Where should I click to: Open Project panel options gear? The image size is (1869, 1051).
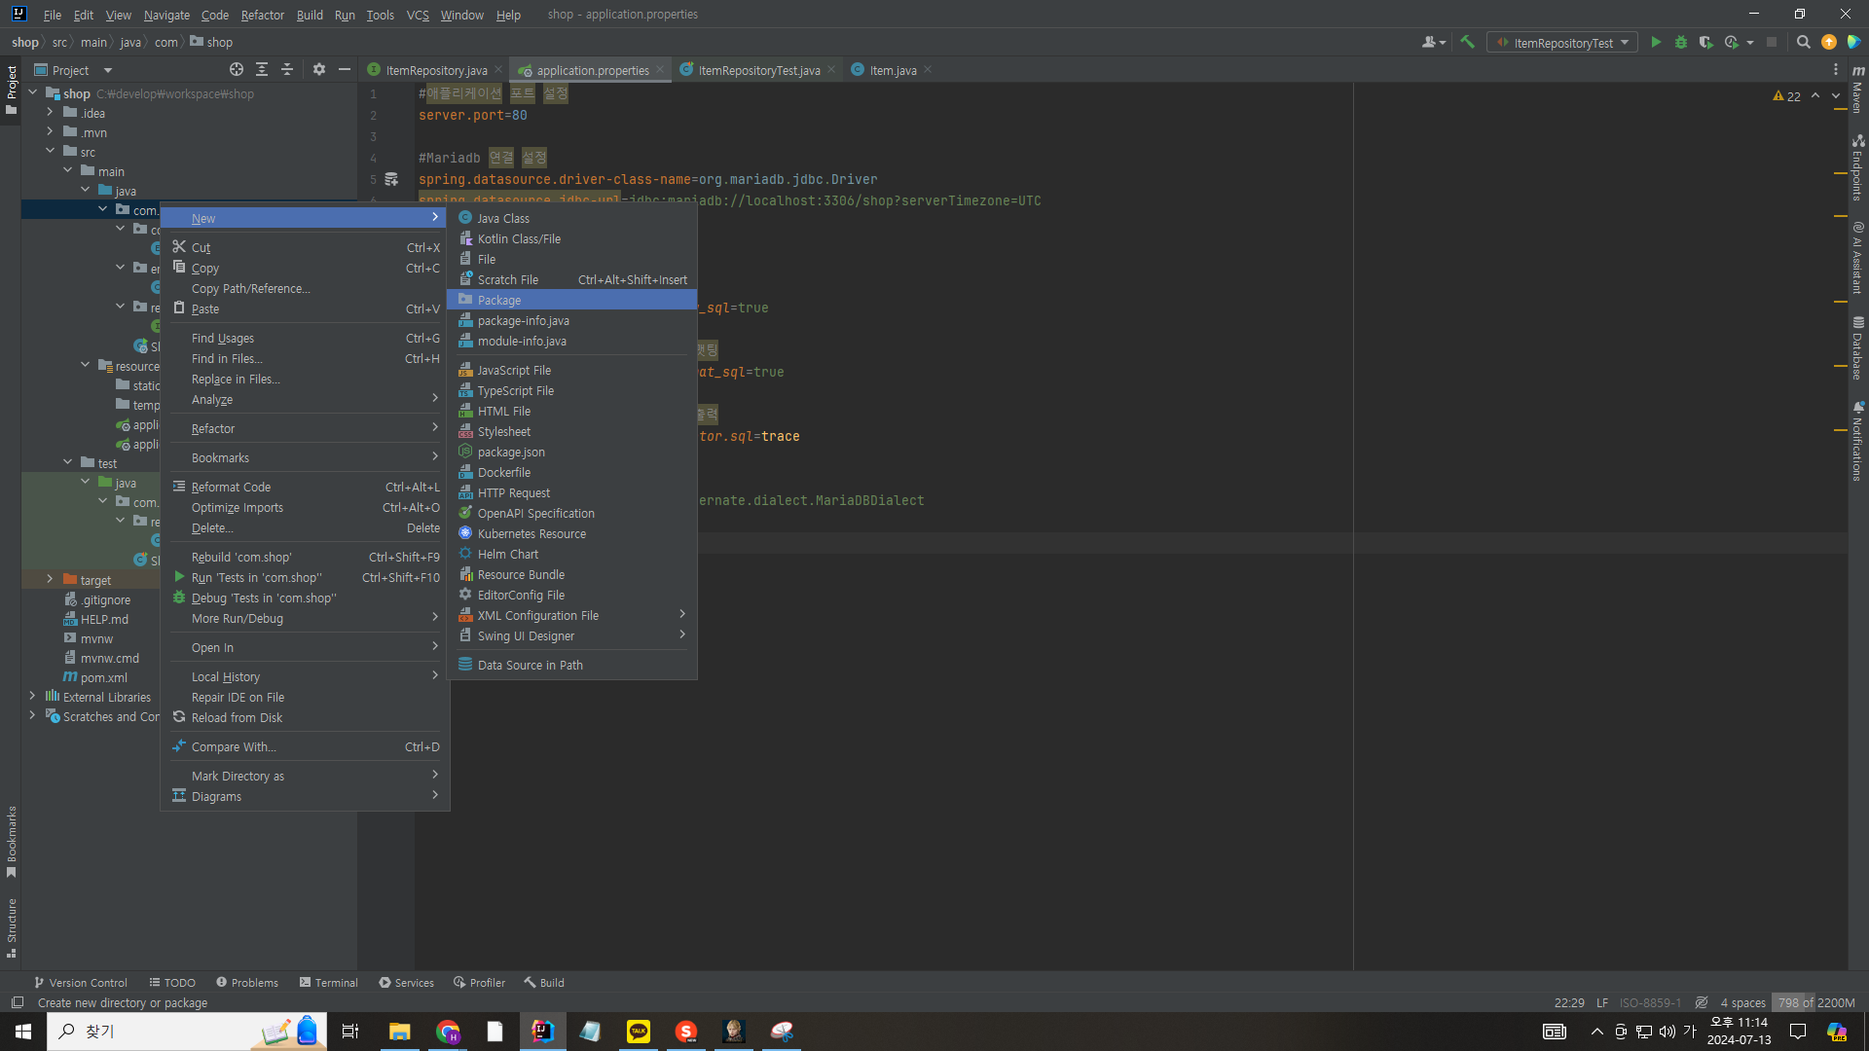point(319,69)
